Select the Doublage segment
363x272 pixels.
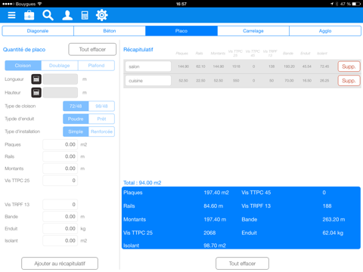(60, 66)
